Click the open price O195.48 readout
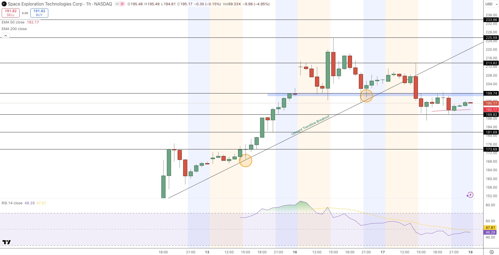This screenshot has height=255, width=499. tap(135, 4)
